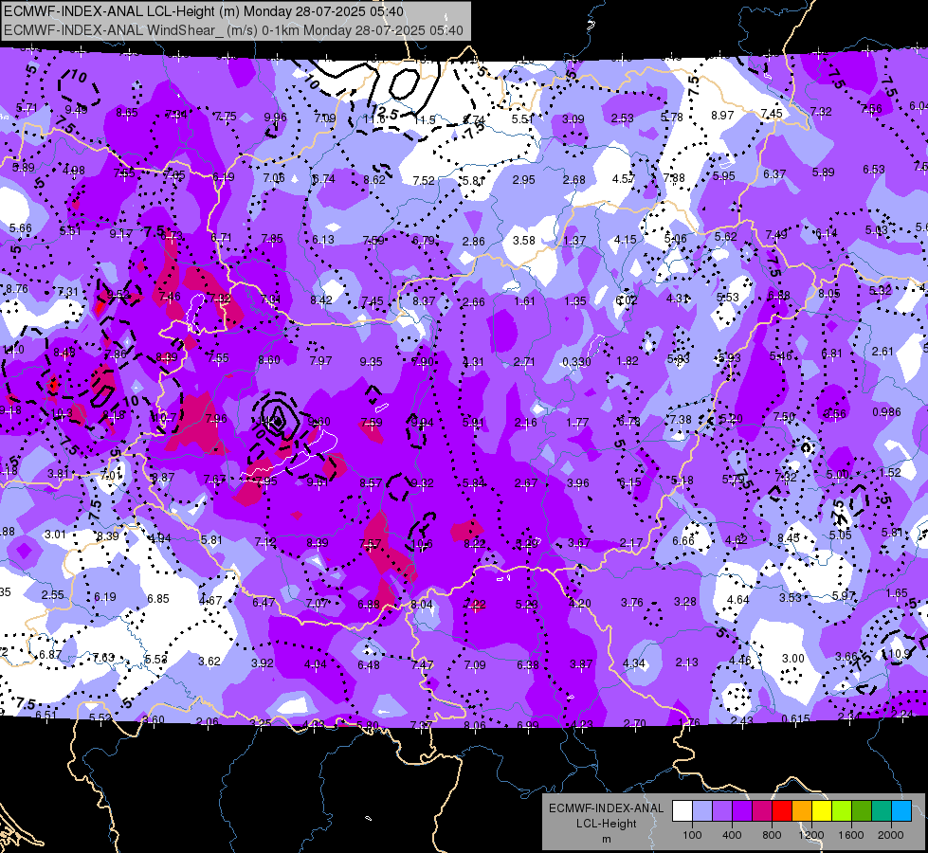The height and width of the screenshot is (853, 928).
Task: Pick the yellow legend color swatch
Action: [822, 810]
